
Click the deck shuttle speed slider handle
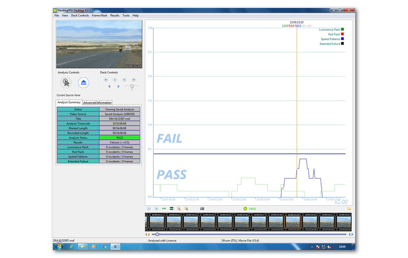click(x=132, y=86)
